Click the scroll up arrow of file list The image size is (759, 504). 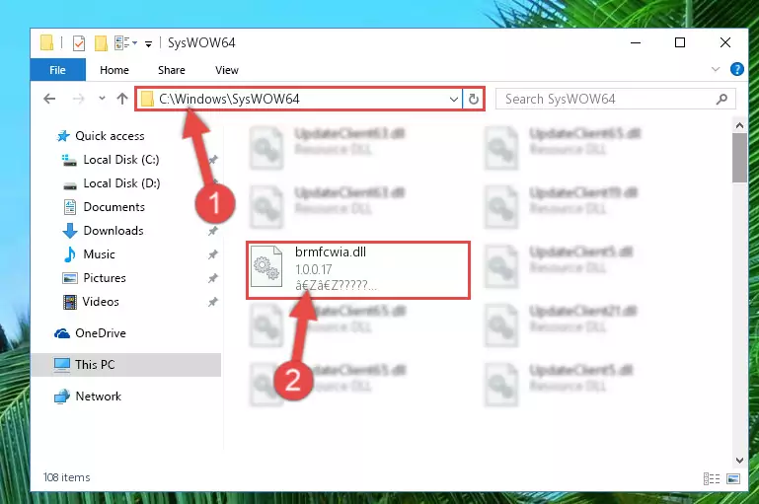739,126
